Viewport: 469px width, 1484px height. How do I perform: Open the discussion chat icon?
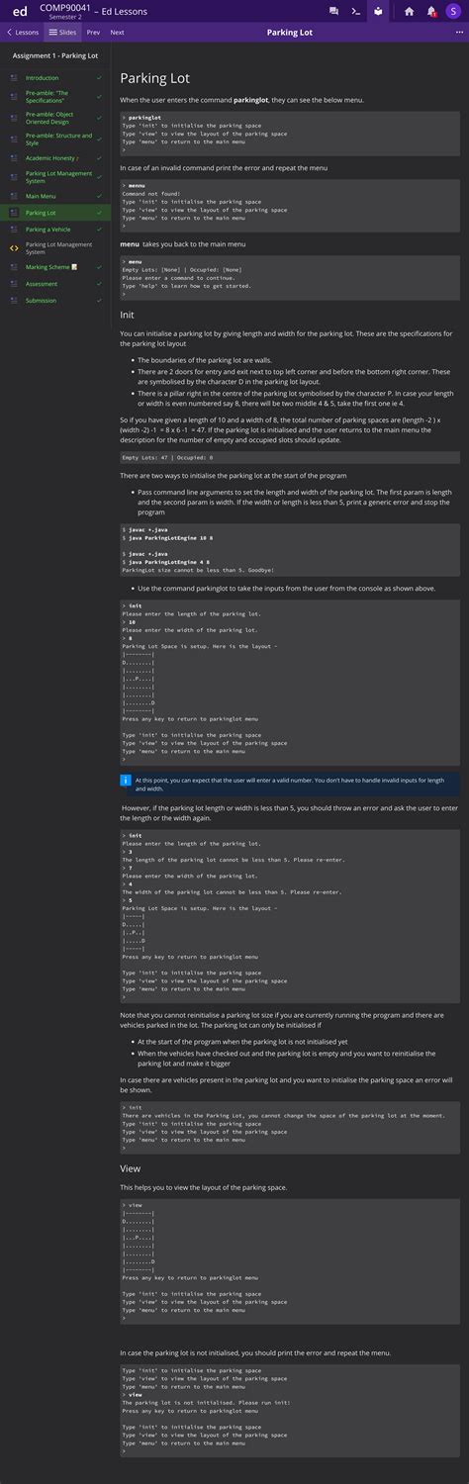(334, 11)
